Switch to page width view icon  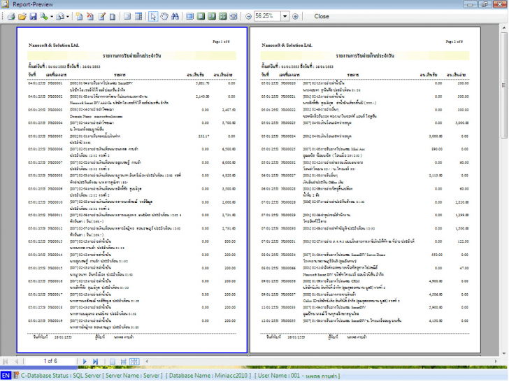(x=190, y=16)
